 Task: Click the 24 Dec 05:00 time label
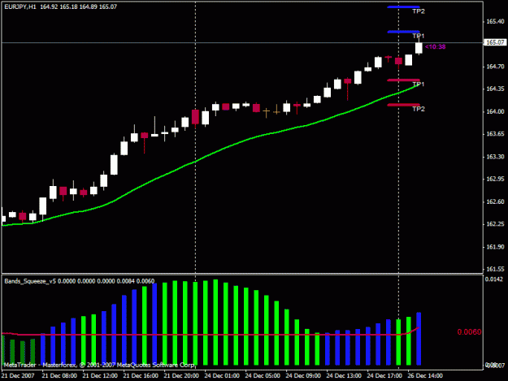[263, 375]
